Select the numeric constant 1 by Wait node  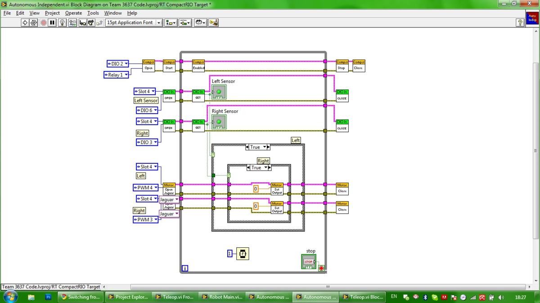pyautogui.click(x=229, y=254)
